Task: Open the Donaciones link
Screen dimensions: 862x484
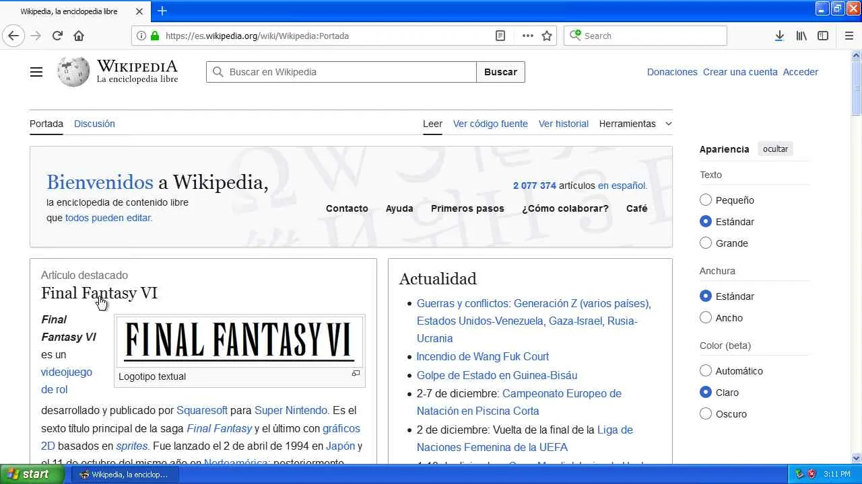Action: [x=672, y=72]
